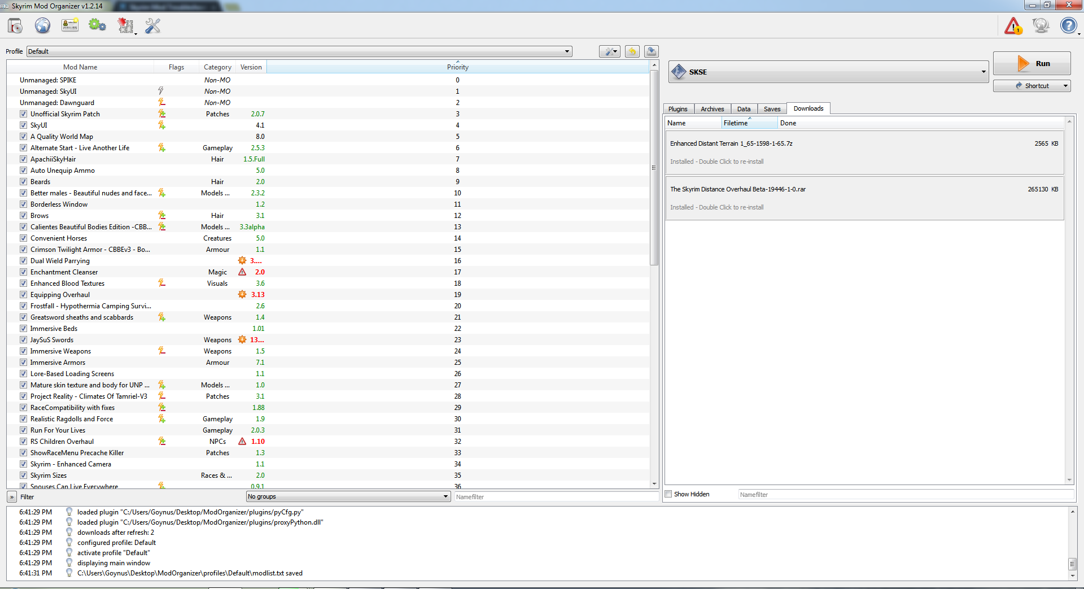Click the update gear icon for Dual Wield Parrying

tap(242, 260)
